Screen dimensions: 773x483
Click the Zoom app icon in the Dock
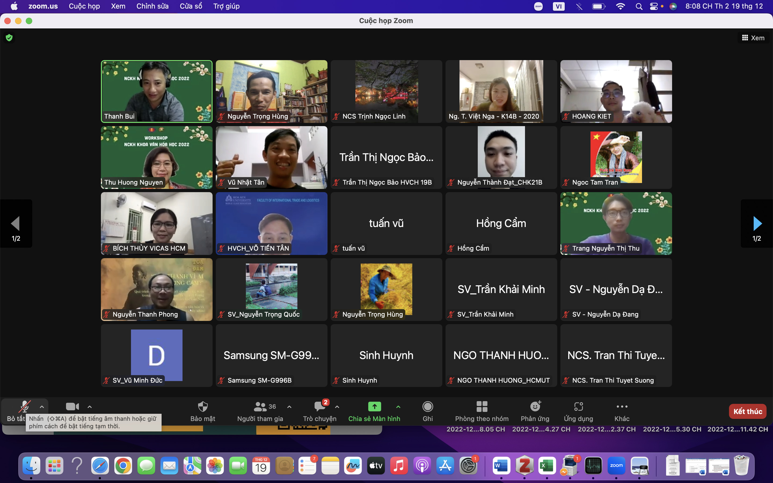point(616,466)
